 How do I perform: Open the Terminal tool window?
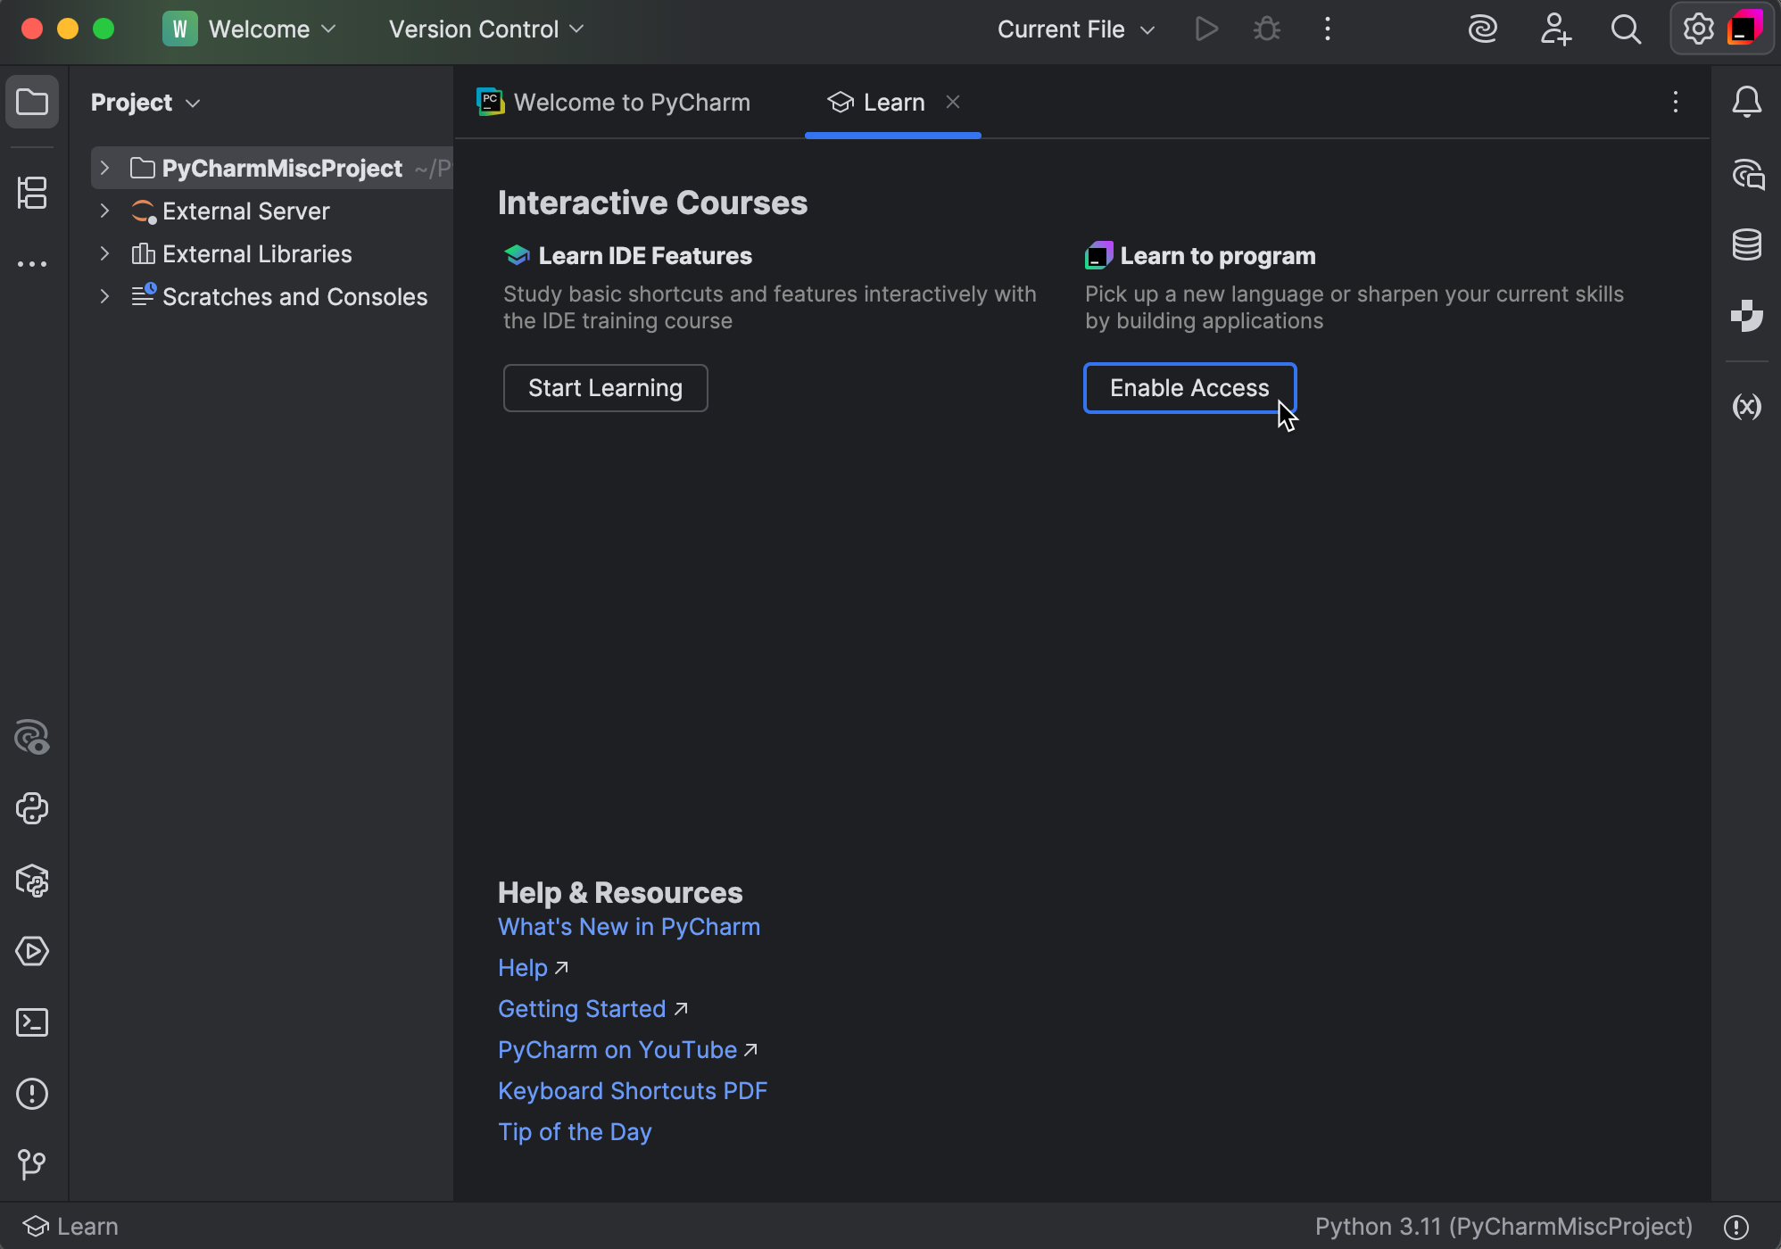32,1022
